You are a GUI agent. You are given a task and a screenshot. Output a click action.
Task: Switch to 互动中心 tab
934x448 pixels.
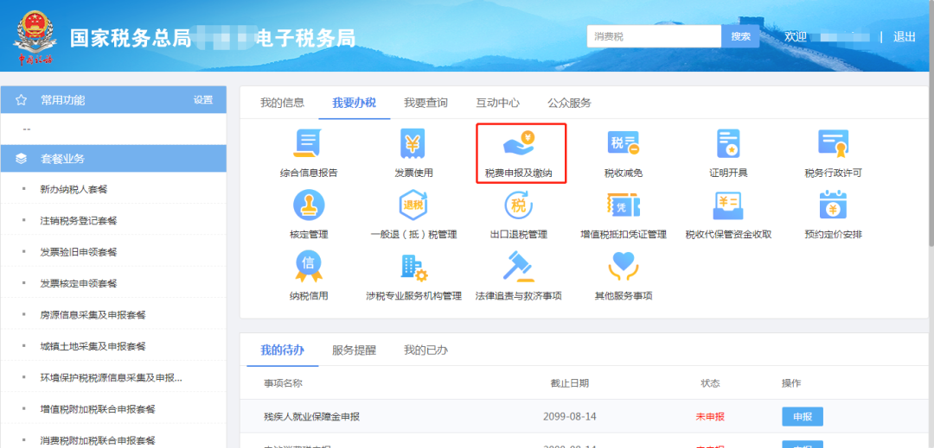pos(497,103)
